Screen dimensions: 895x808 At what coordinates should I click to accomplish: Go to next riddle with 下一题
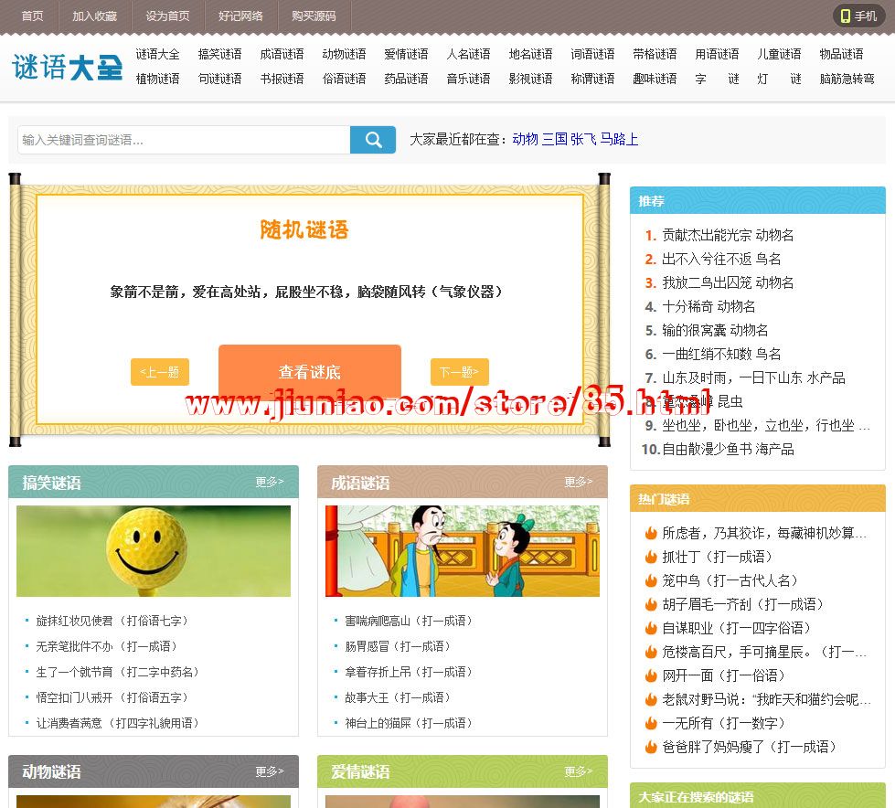coord(459,372)
